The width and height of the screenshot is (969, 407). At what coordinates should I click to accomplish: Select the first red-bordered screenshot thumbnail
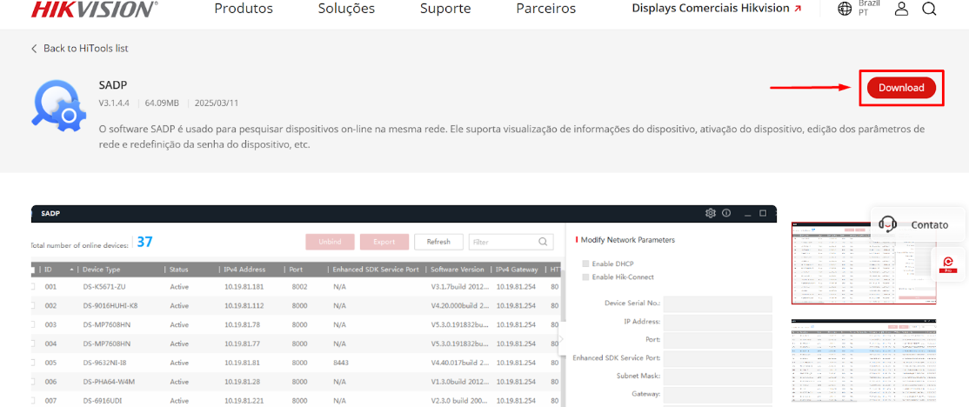tap(864, 264)
